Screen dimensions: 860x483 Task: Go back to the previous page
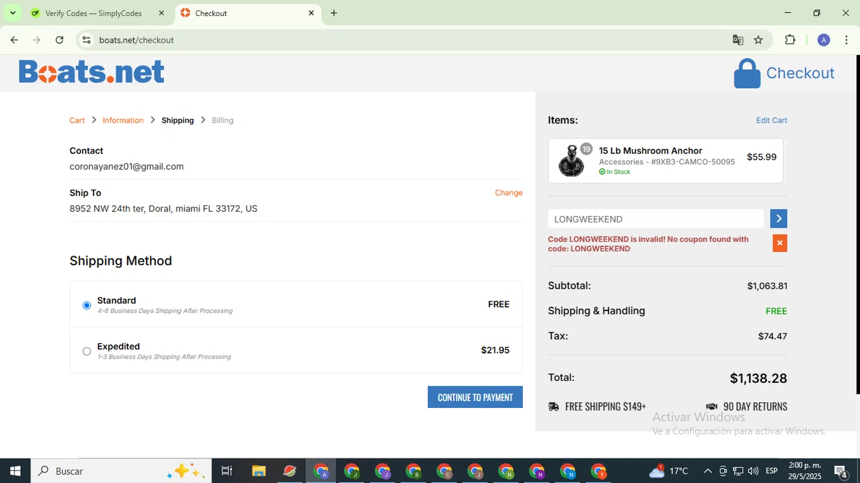click(x=14, y=40)
